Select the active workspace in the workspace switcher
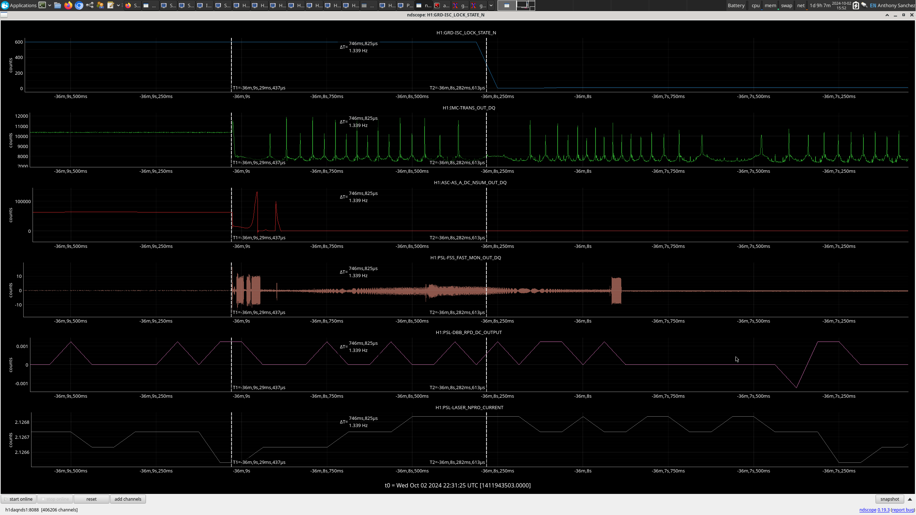Image resolution: width=916 pixels, height=515 pixels. click(x=507, y=5)
